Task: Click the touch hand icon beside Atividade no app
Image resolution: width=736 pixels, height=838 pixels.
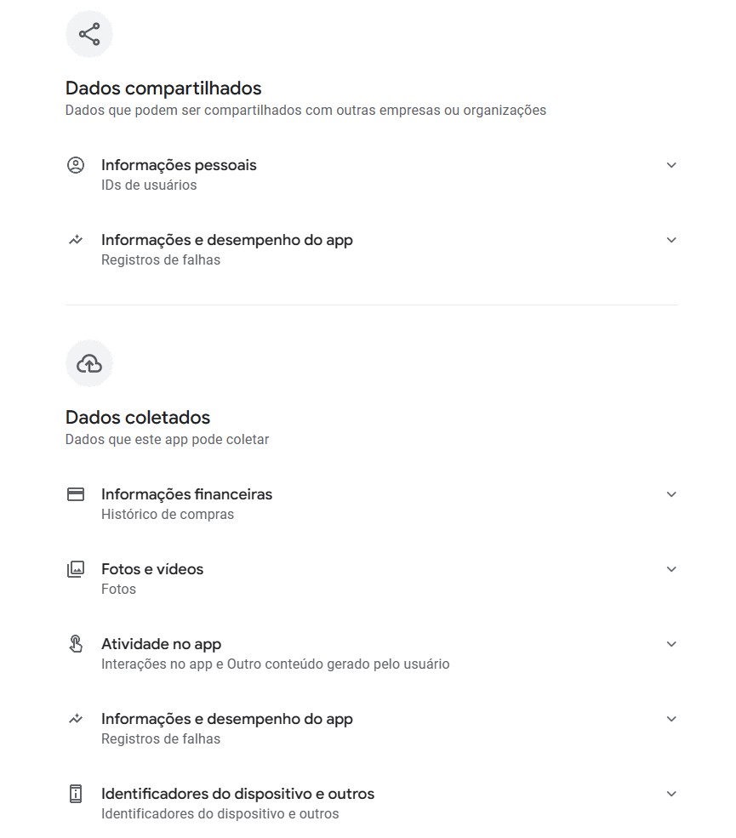Action: click(x=76, y=644)
